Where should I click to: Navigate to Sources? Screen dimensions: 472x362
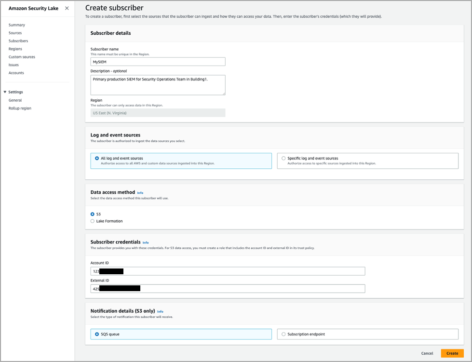click(x=14, y=33)
